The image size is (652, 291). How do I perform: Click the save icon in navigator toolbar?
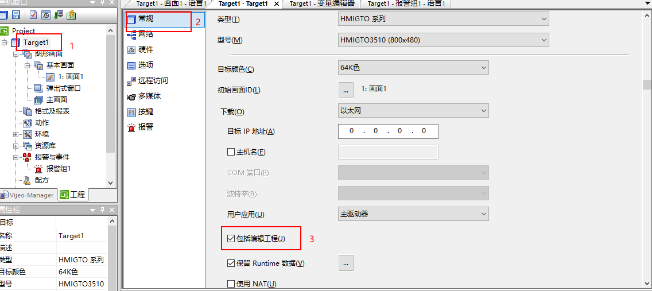15,14
